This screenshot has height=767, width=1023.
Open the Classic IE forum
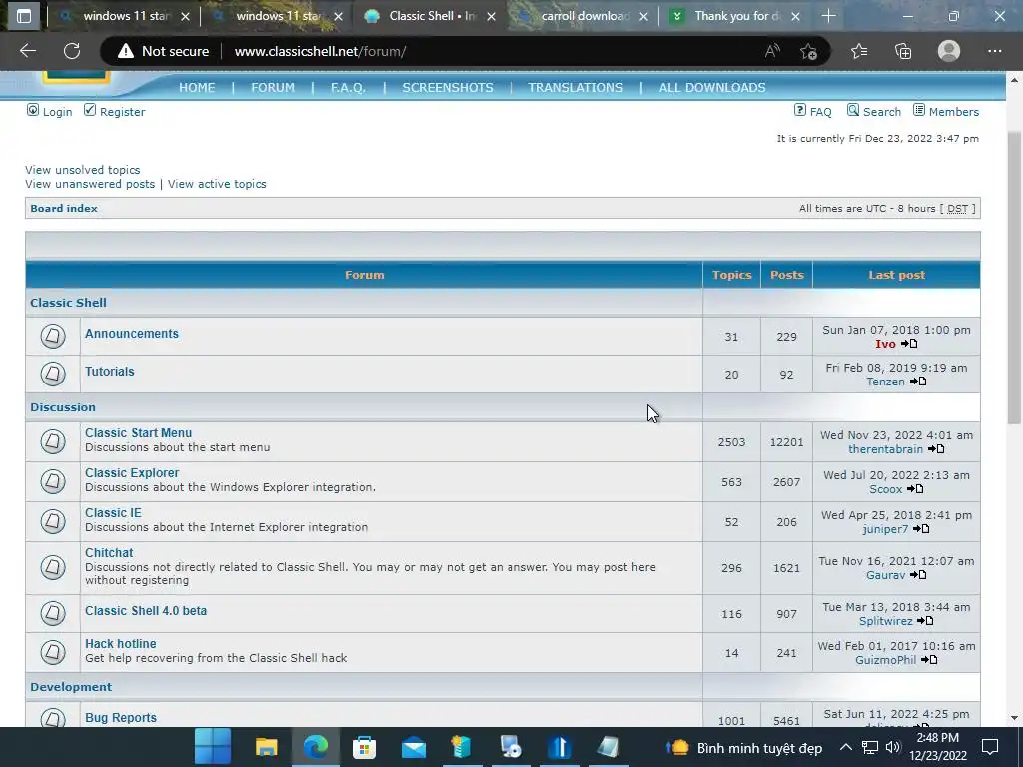coord(113,512)
